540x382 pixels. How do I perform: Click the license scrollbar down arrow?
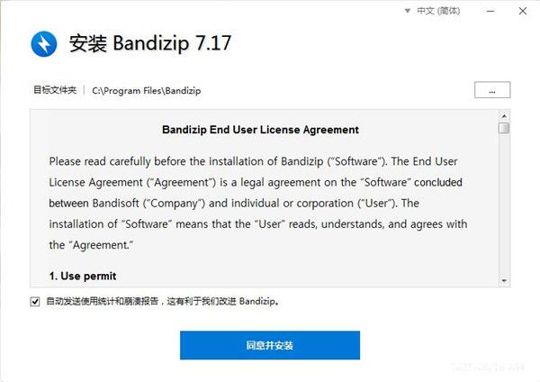(x=504, y=280)
